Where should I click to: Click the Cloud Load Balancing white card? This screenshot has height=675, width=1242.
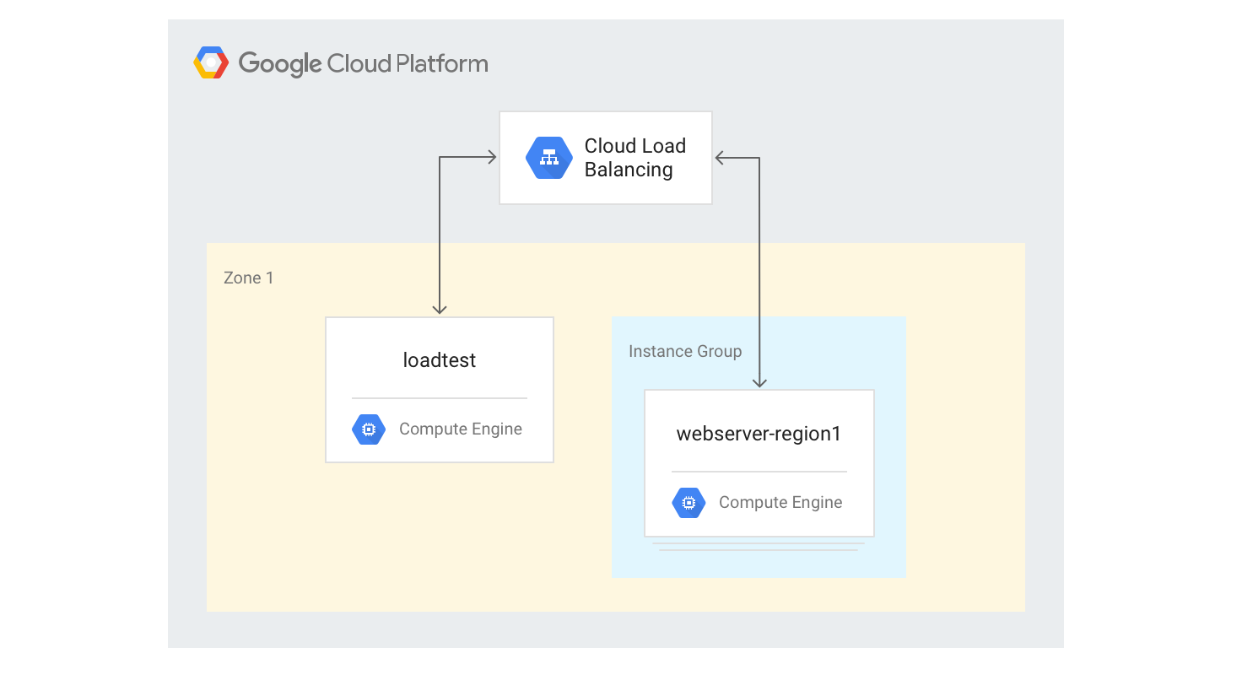(x=606, y=157)
